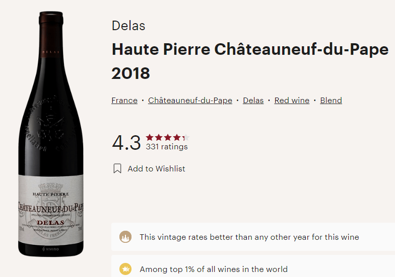The height and width of the screenshot is (277, 395).
Task: Click the Vivino logo on the bottle base
Action: coord(50,249)
